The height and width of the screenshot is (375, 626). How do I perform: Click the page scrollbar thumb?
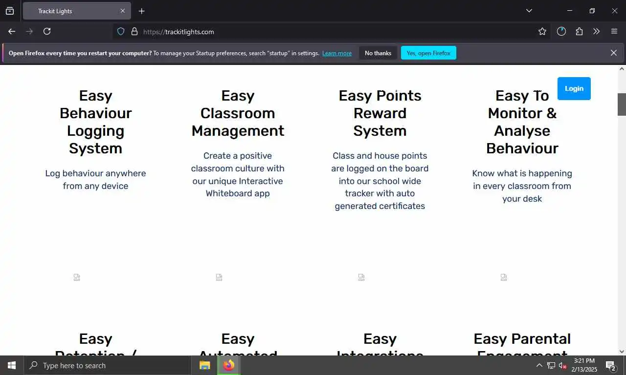(x=622, y=104)
